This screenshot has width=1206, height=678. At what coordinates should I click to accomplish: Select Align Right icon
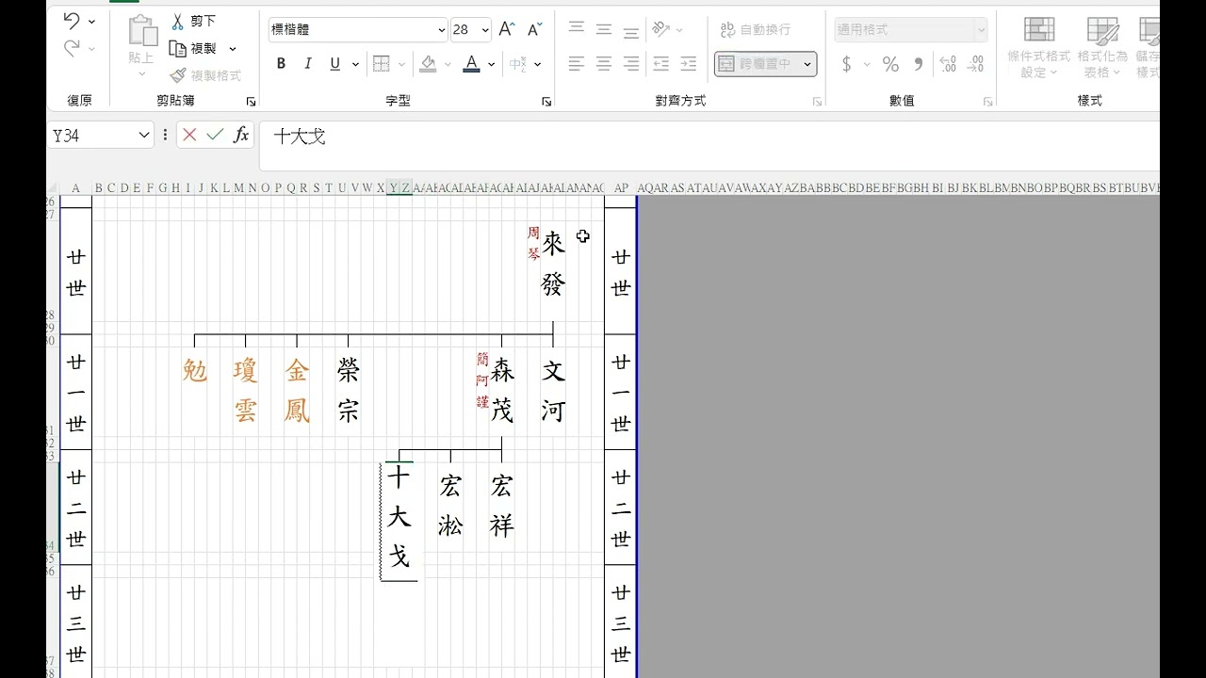(631, 64)
